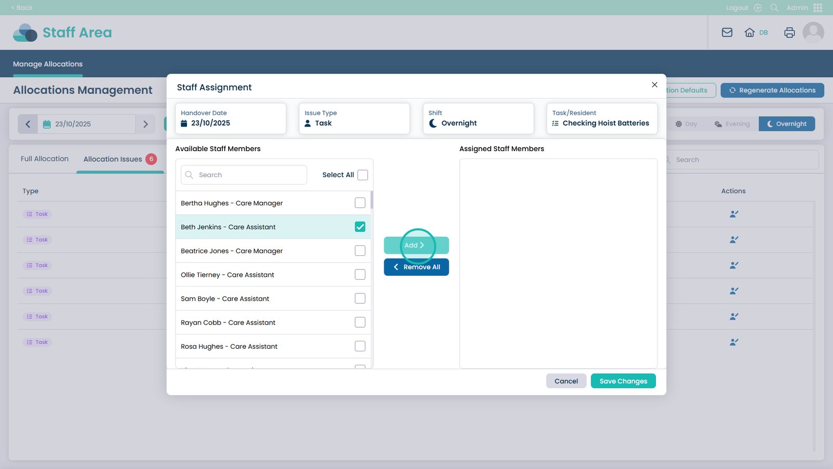Screen dimensions: 833x469
Task: Go to previous date using left chevron
Action: click(28, 124)
